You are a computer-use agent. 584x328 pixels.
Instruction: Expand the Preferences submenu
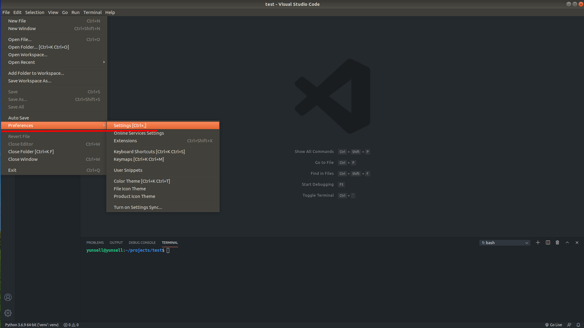54,126
